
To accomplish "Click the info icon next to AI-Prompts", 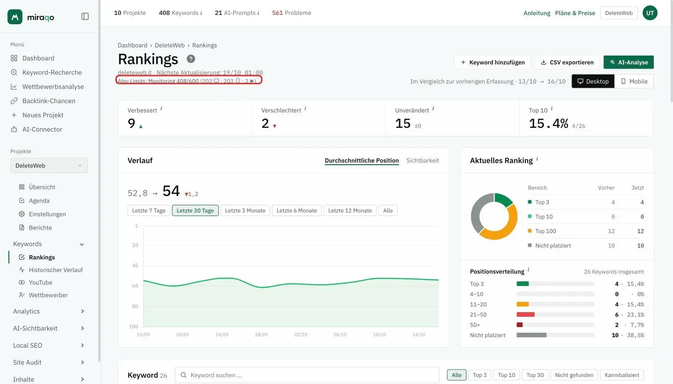I will pyautogui.click(x=258, y=13).
